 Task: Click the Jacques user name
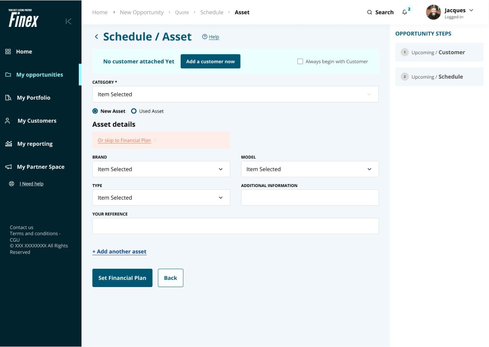pyautogui.click(x=455, y=10)
